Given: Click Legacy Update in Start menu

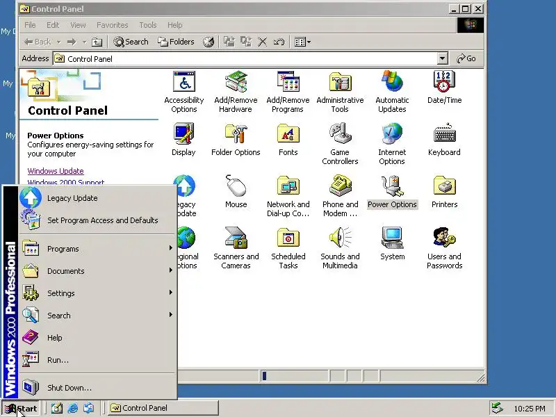Looking at the screenshot, I should click(x=97, y=198).
